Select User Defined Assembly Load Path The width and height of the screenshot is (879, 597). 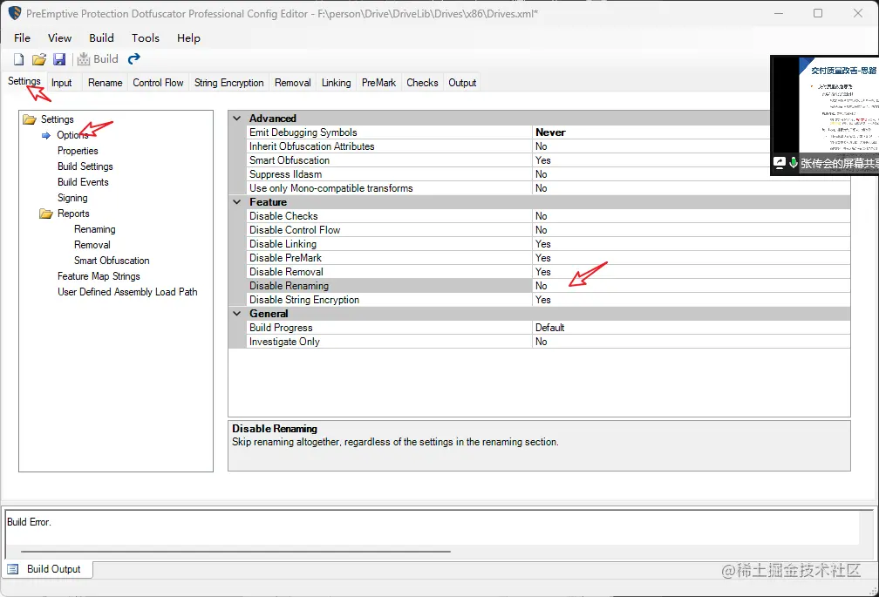127,292
